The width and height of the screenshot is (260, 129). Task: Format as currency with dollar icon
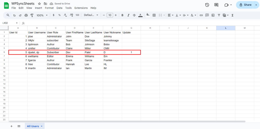point(53,15)
